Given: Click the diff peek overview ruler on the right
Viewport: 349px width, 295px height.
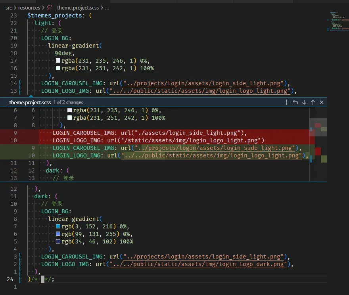Looking at the screenshot, I should tap(318, 144).
